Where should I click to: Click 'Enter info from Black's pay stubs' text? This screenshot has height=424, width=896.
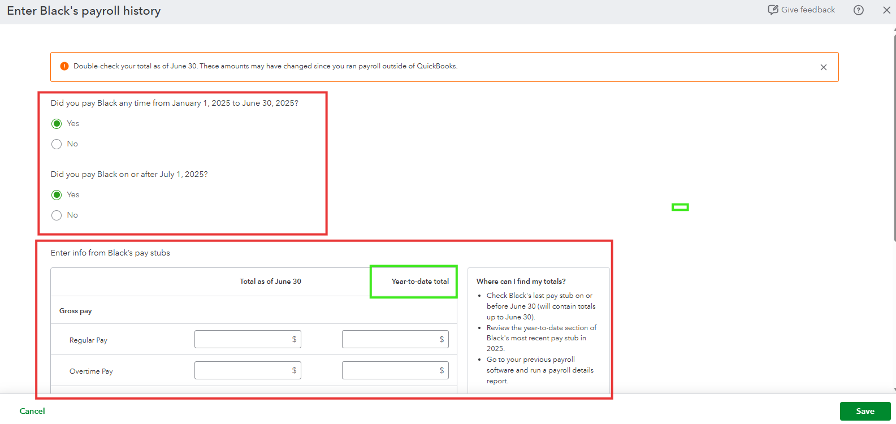[110, 253]
